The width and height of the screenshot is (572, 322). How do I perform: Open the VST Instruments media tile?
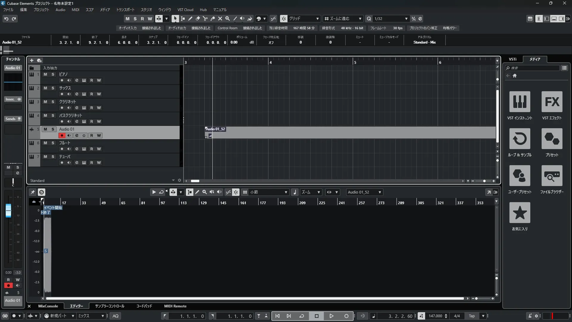point(520,102)
